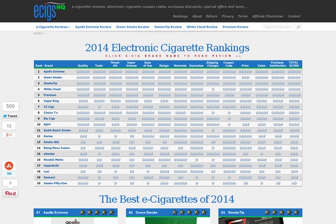Viewport: 336px width, 224px height.
Task: Click Green Smoke brand in rankings table
Action: [53, 77]
